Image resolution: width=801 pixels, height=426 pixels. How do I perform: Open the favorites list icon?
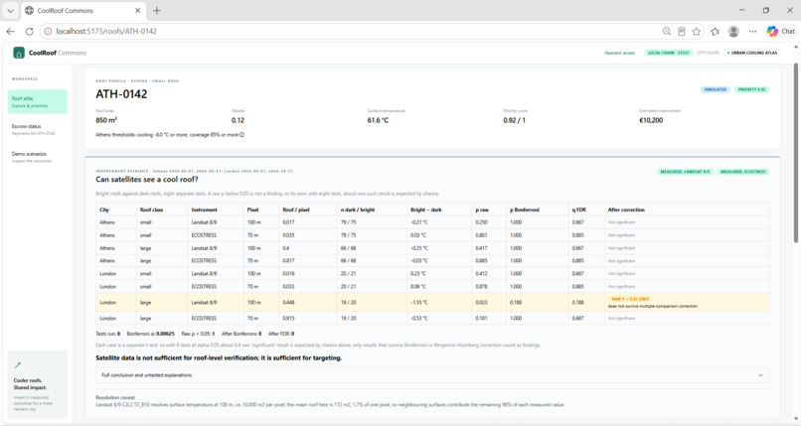click(x=716, y=31)
